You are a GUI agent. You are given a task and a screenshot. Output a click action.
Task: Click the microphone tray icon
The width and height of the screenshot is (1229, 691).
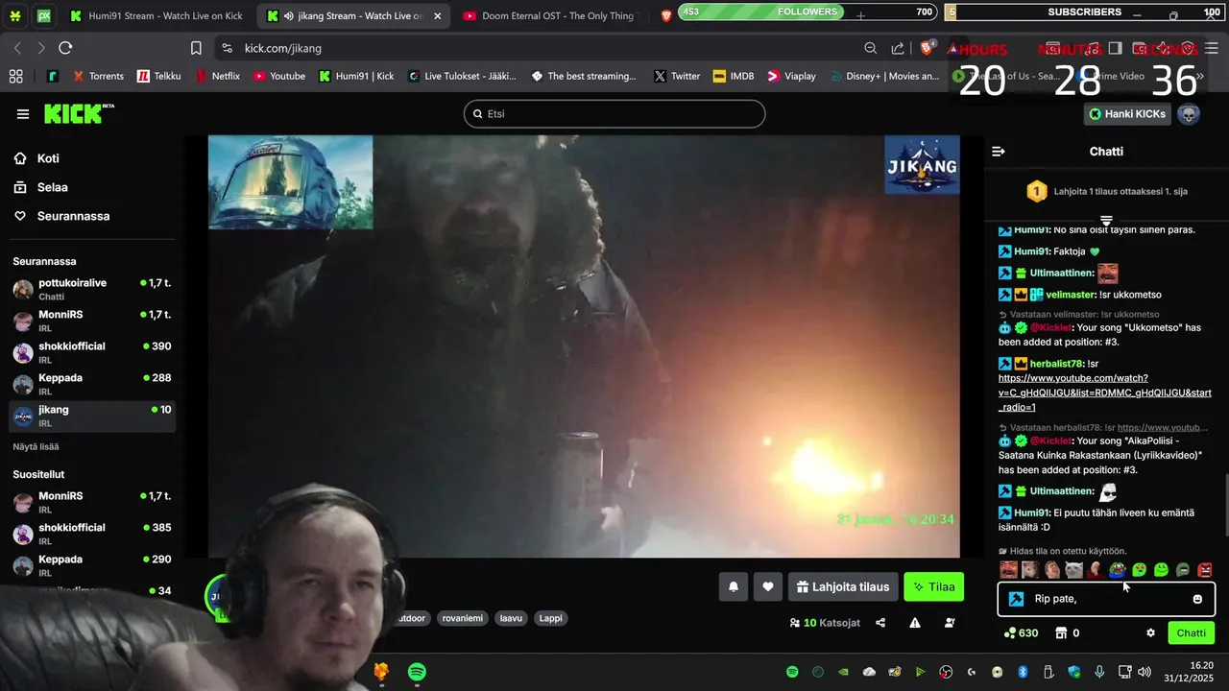[x=1099, y=672]
